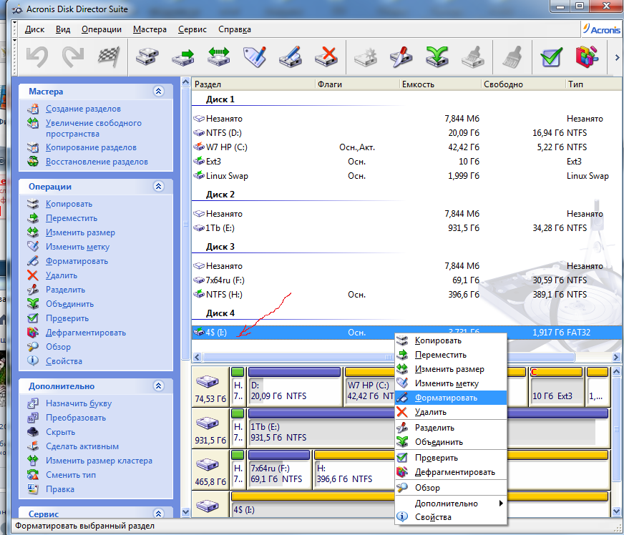The image size is (624, 535).
Task: Click Сделать активным in the Дополнительно panel
Action: tap(82, 446)
